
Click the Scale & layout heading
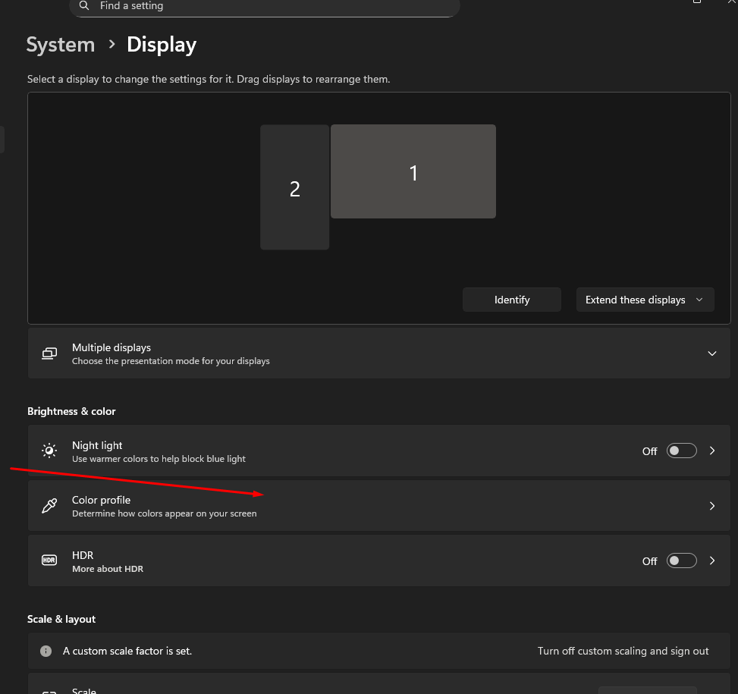[61, 619]
